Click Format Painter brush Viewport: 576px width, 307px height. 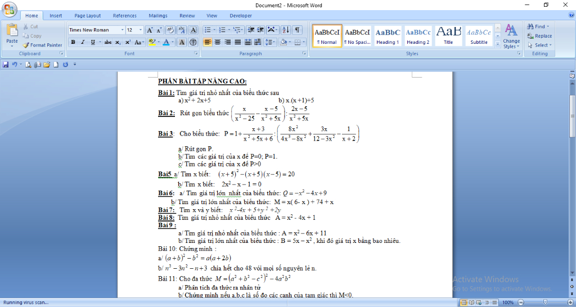click(42, 45)
